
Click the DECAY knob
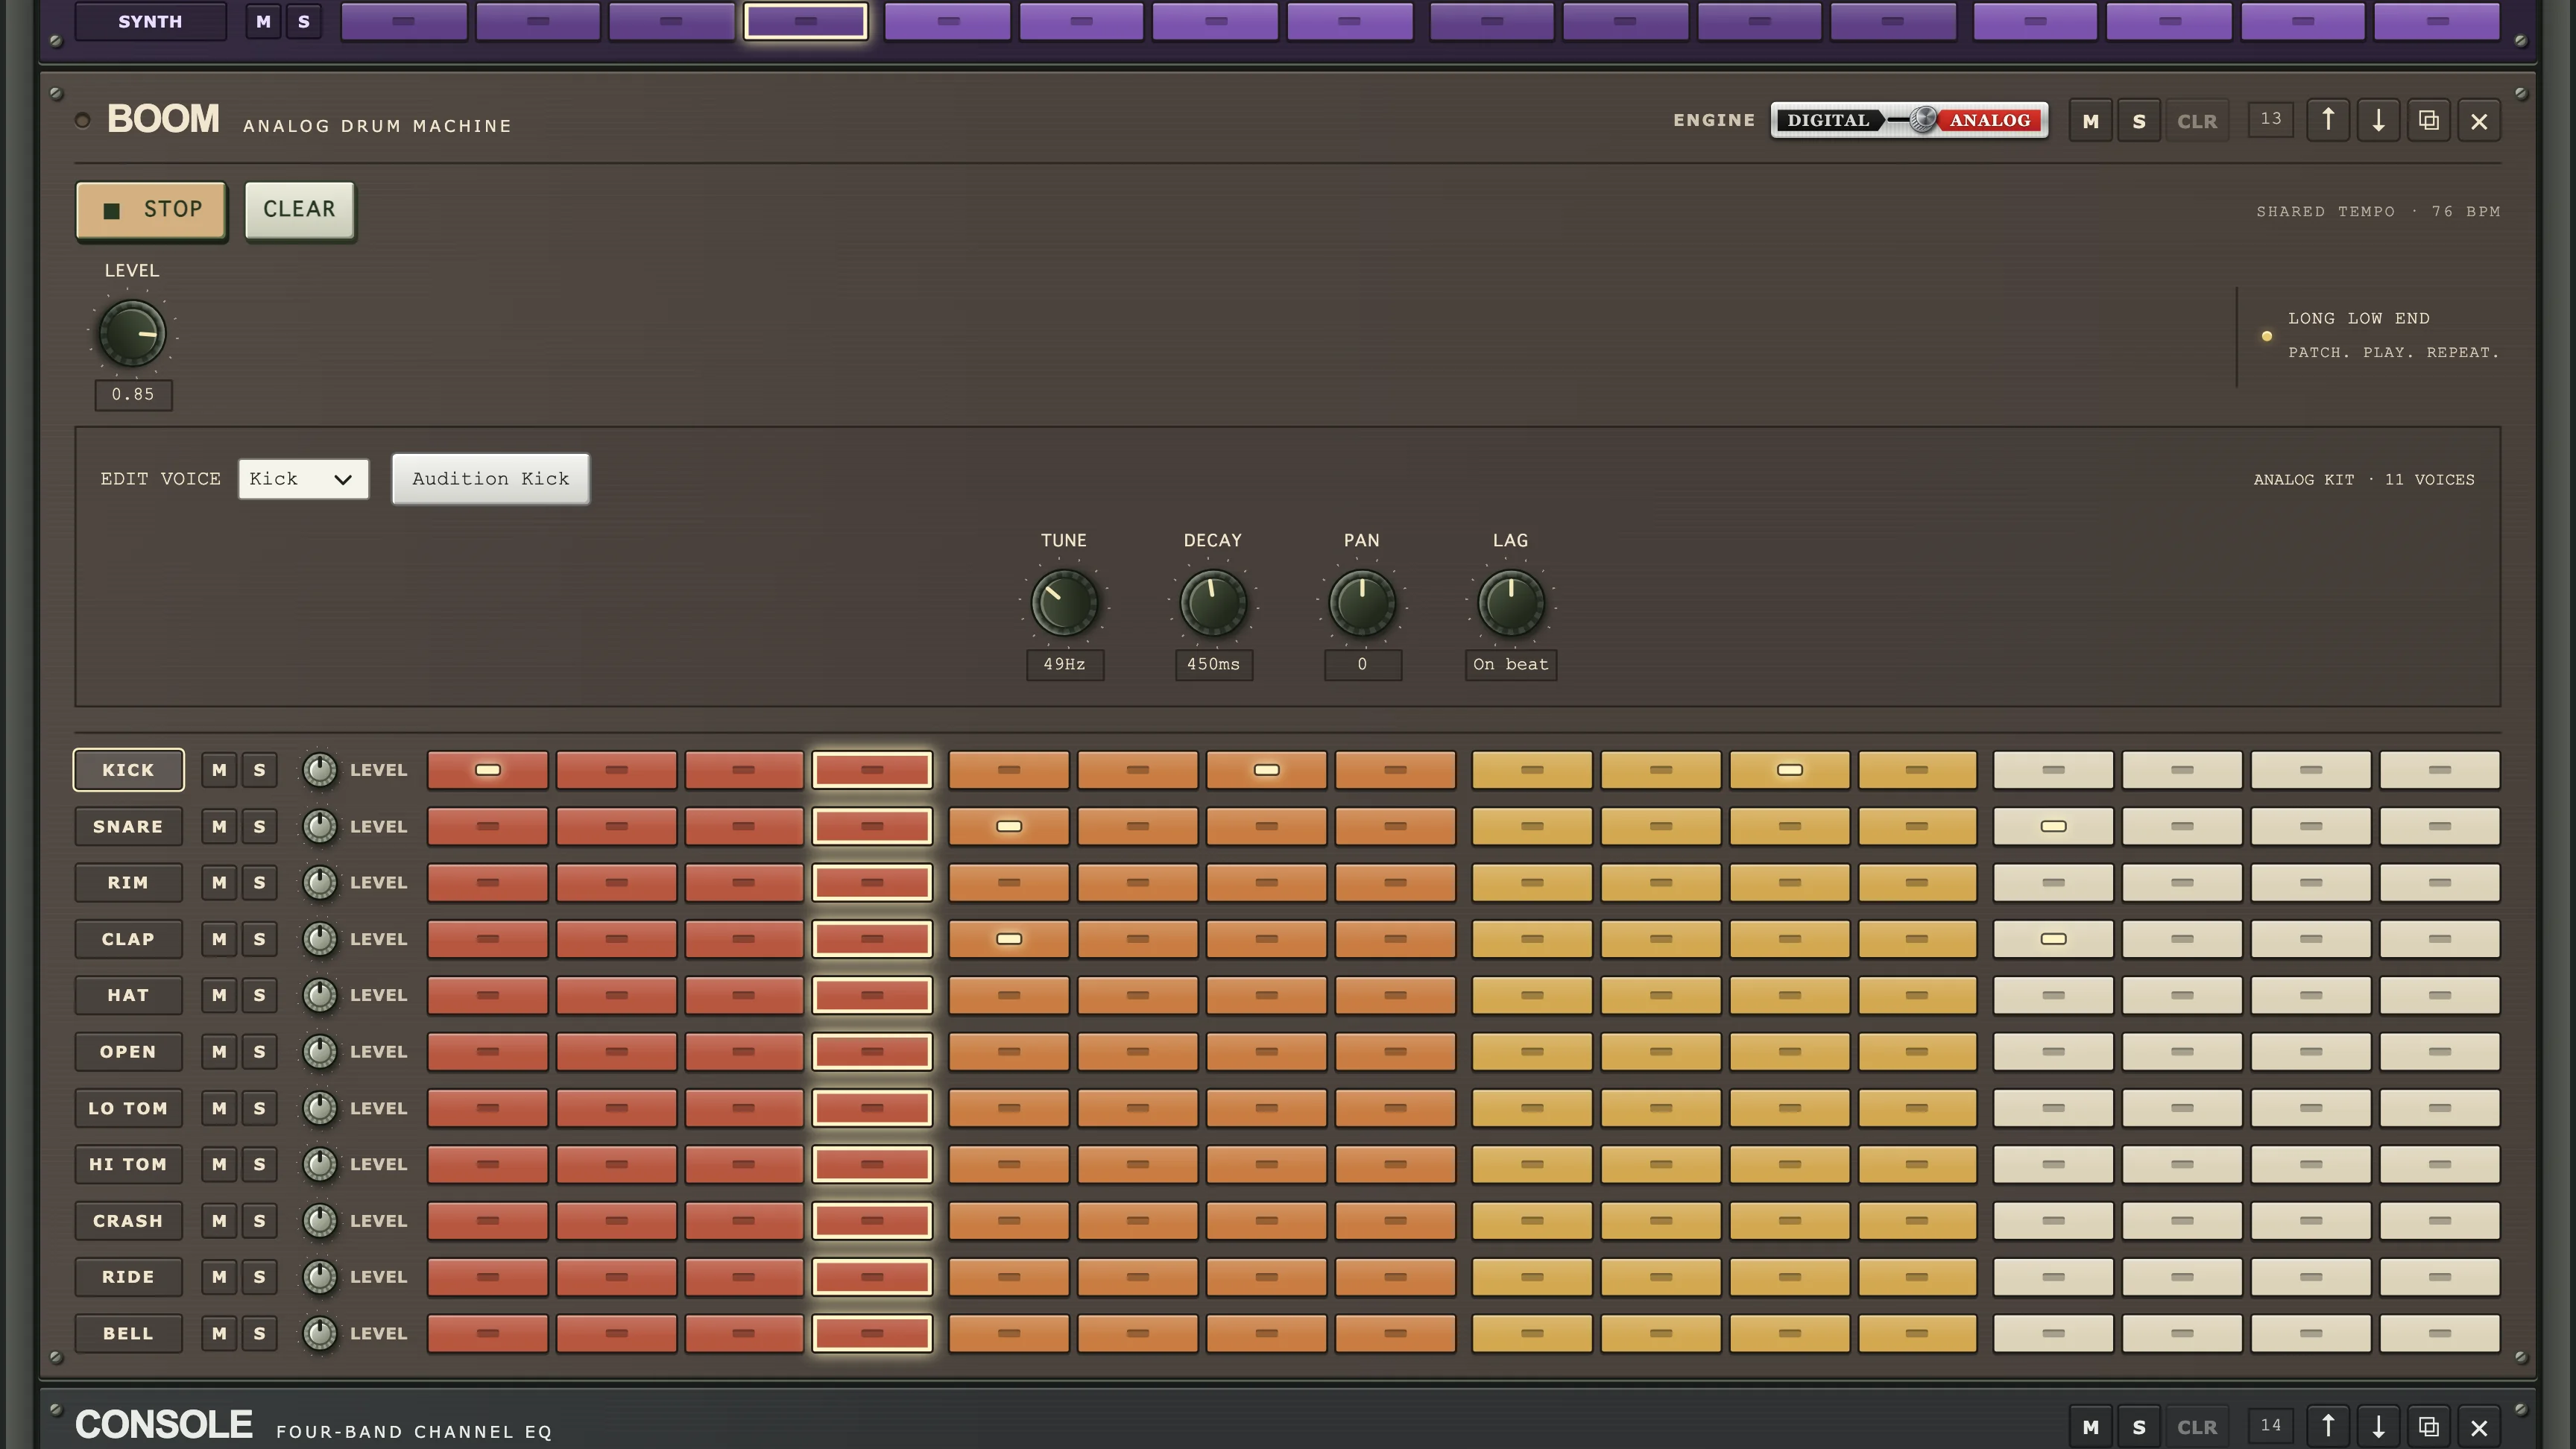coord(1213,603)
